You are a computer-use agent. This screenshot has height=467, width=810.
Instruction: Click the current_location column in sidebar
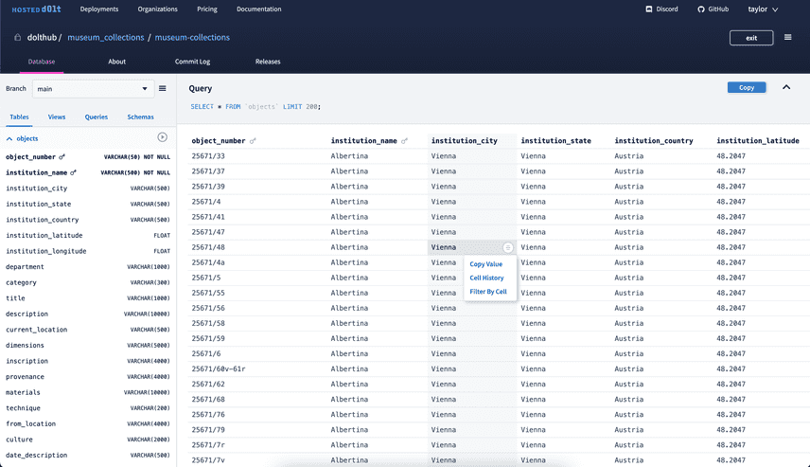coord(36,330)
